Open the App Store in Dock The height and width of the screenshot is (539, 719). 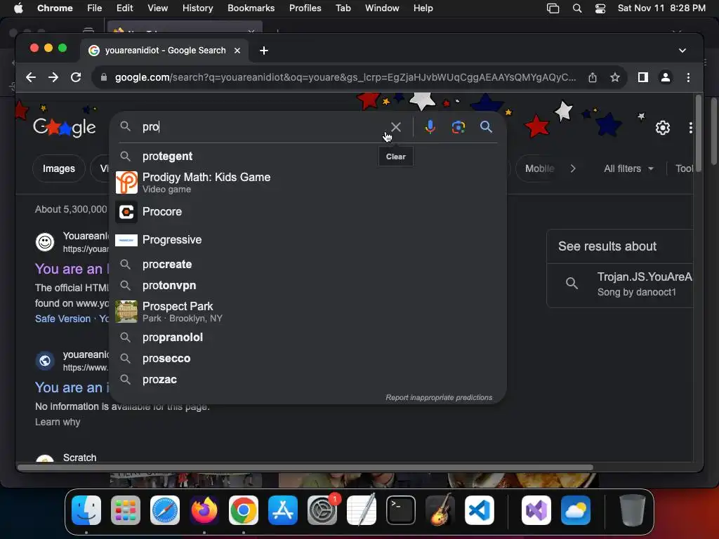283,510
